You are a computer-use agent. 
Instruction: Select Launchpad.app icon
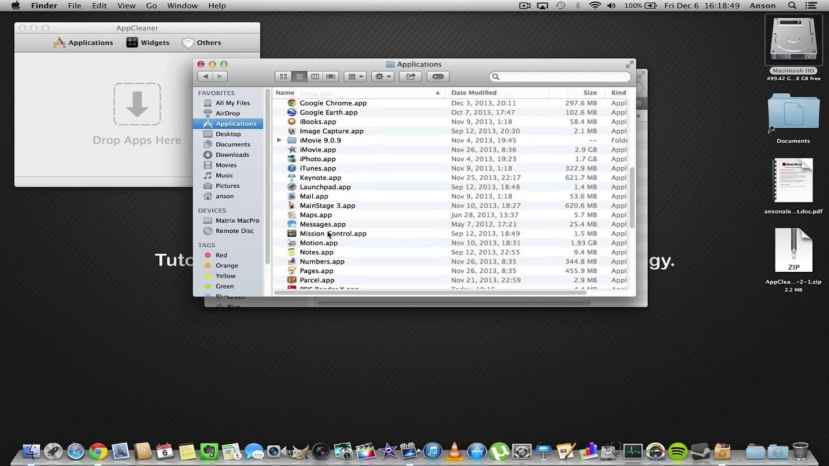291,187
